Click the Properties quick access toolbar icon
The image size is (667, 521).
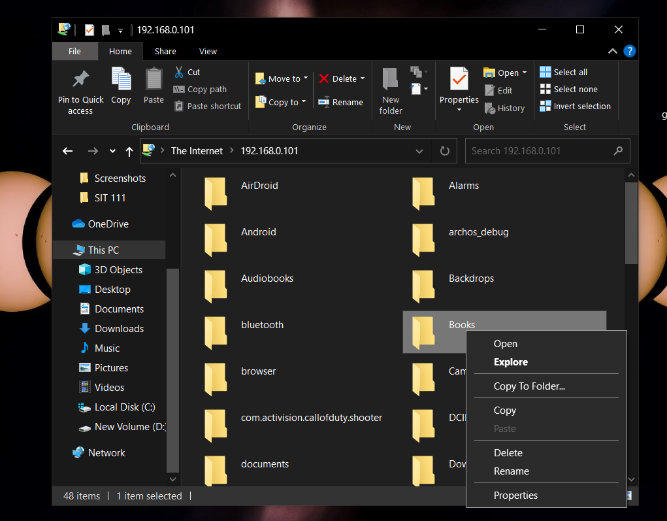tap(89, 30)
